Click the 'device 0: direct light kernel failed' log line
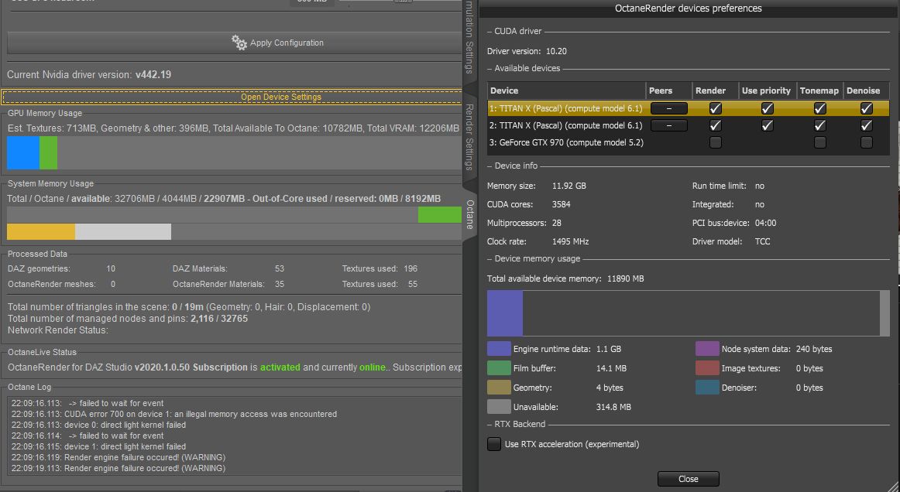 [98, 425]
